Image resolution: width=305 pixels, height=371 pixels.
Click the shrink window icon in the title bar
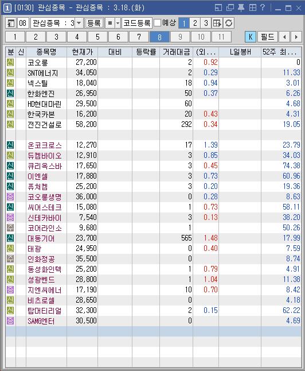coord(218,8)
